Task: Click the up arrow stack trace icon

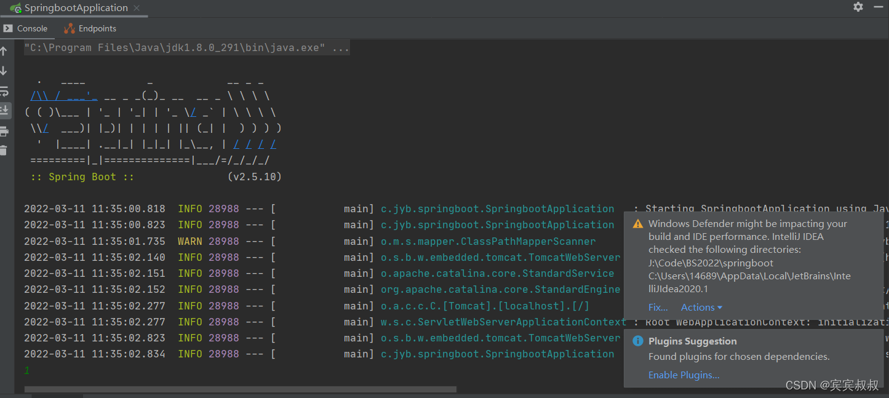Action: point(4,51)
